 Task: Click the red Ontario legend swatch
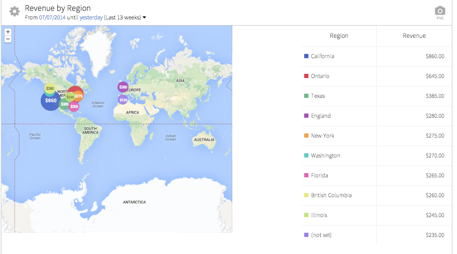coord(306,76)
